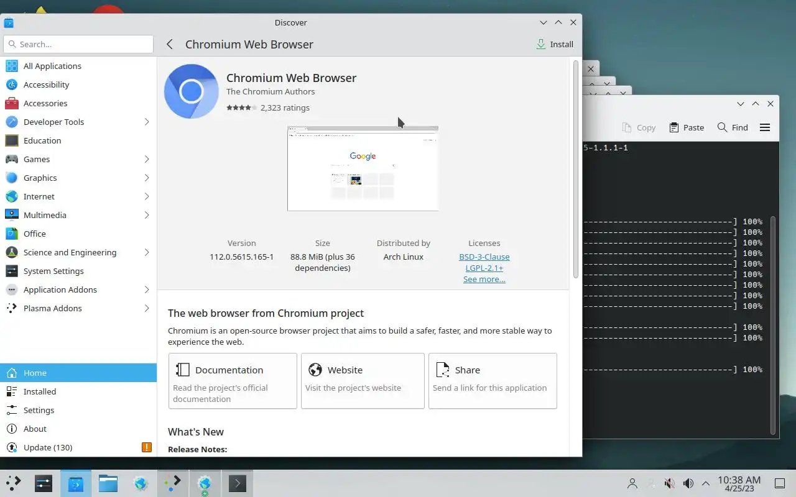
Task: Click See more... under Licenses
Action: (x=484, y=279)
